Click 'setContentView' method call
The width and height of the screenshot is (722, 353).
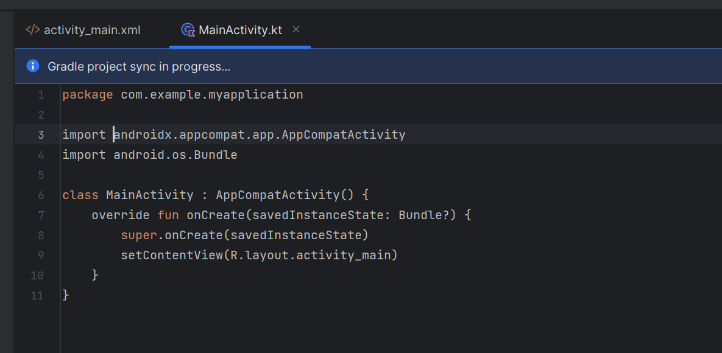171,256
